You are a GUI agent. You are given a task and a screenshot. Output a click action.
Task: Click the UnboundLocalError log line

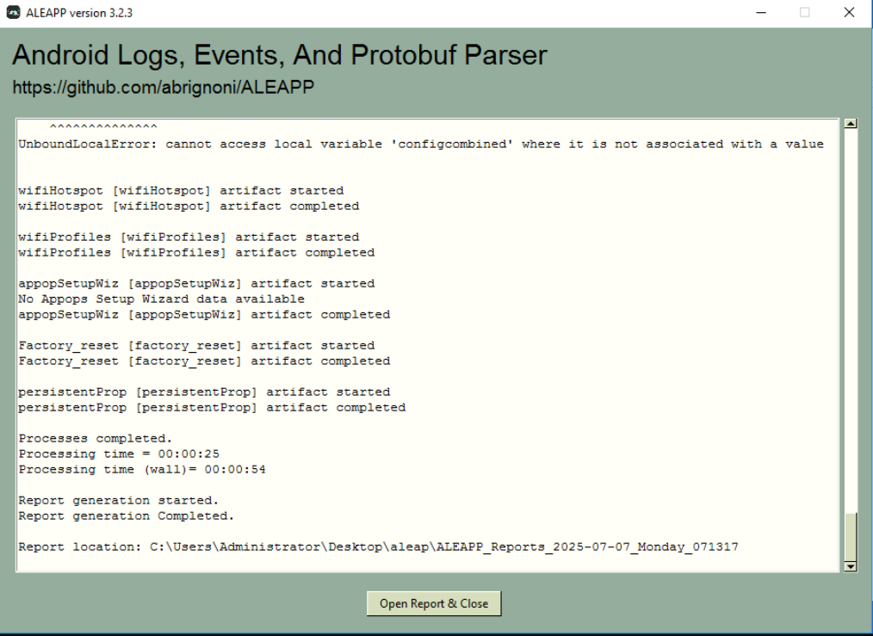point(421,144)
